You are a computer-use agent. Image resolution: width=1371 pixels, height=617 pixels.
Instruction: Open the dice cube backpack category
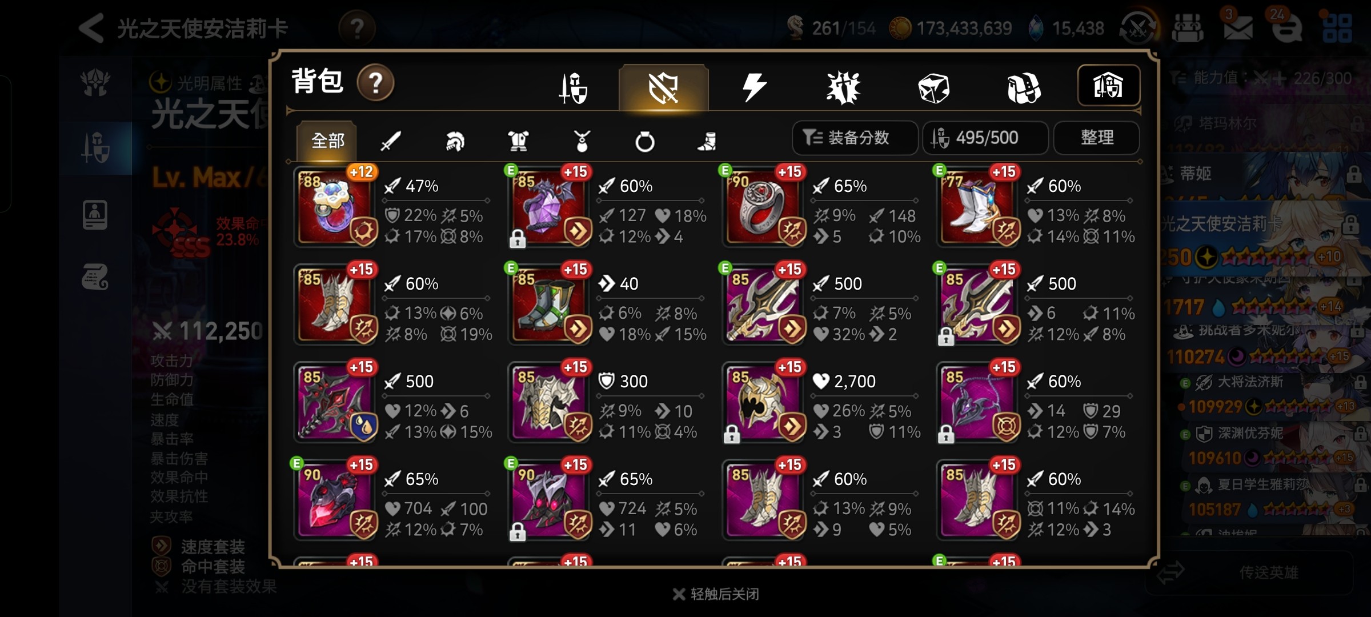point(933,89)
